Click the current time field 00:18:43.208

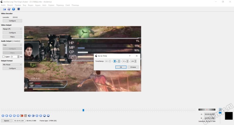point(19,121)
